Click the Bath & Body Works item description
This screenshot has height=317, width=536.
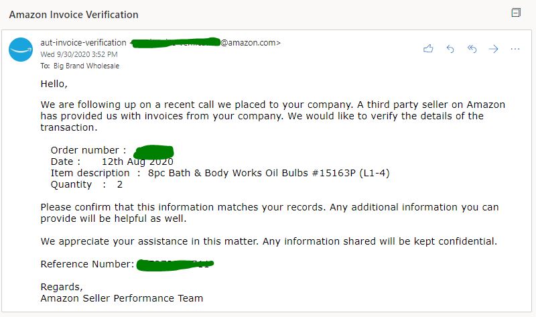click(268, 173)
